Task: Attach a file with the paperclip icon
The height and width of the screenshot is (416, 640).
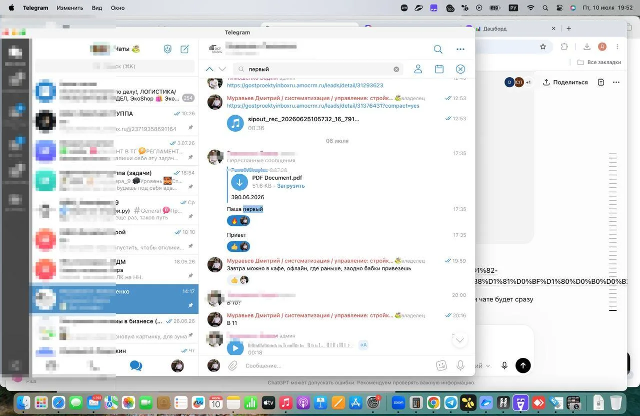Action: [233, 366]
